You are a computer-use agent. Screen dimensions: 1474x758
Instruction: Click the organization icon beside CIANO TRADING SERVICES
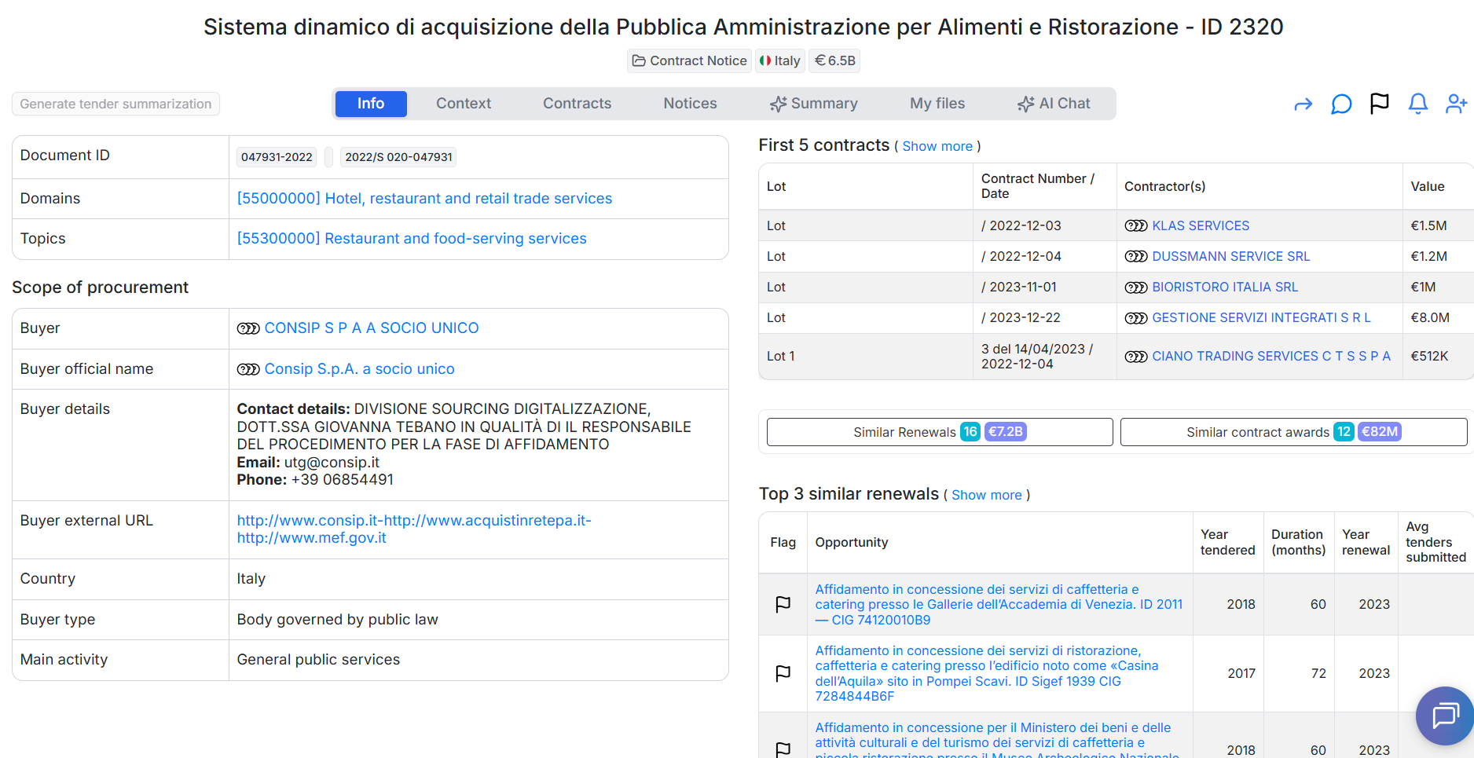(1136, 357)
